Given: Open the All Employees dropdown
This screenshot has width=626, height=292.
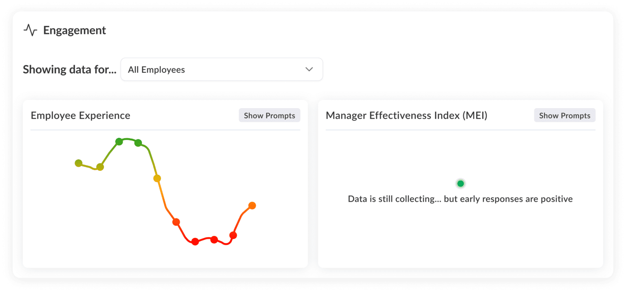Looking at the screenshot, I should [x=222, y=69].
